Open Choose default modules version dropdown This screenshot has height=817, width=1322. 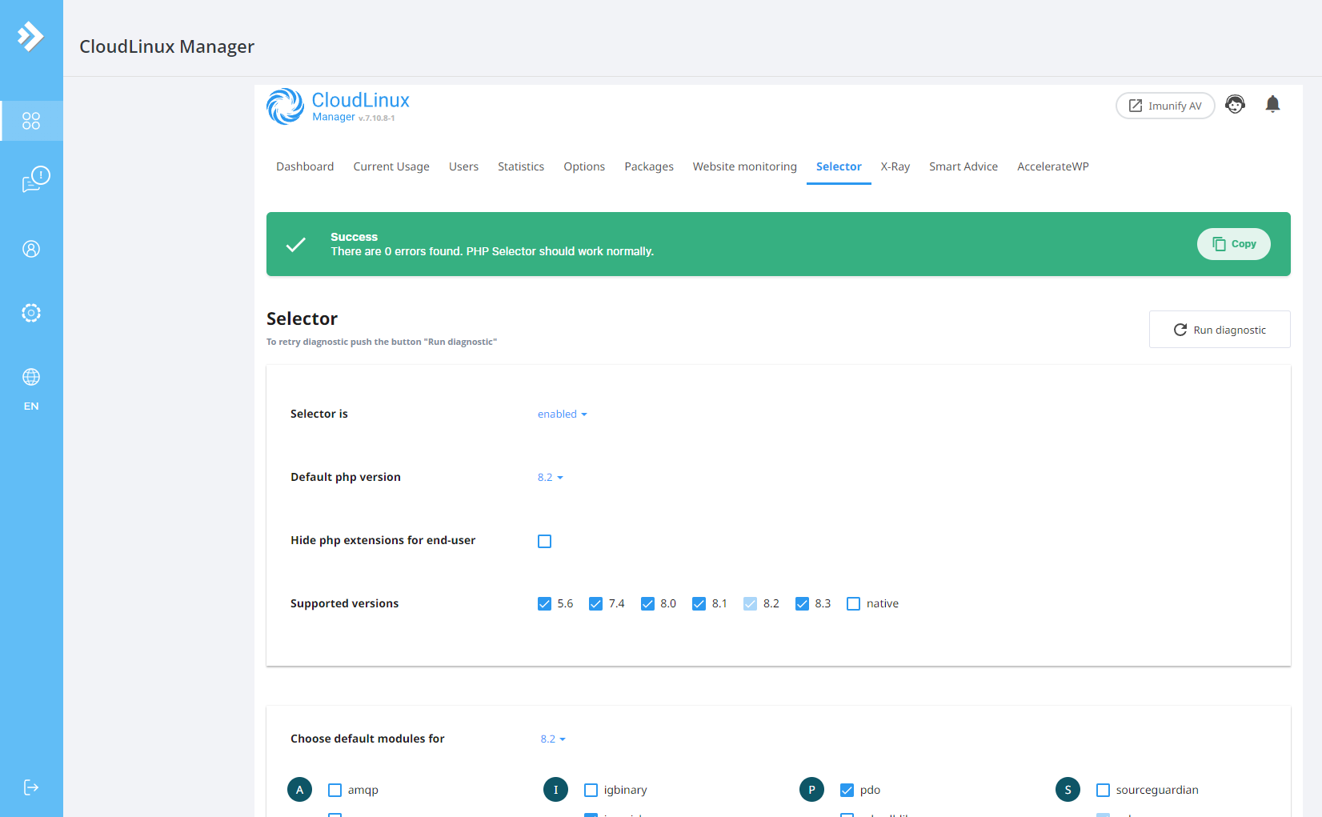pyautogui.click(x=553, y=739)
